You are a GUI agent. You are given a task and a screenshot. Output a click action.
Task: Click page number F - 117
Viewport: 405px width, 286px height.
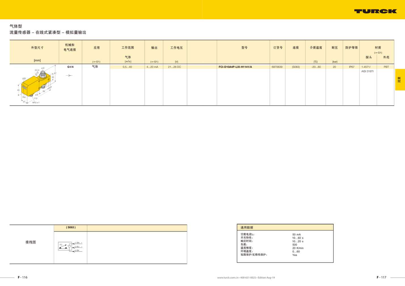(381, 277)
